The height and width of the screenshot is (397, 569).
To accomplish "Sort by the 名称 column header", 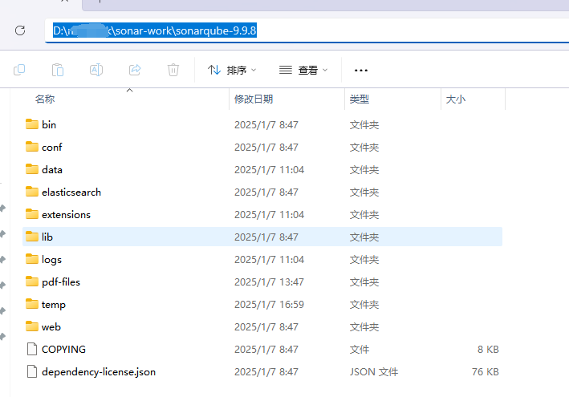I will coord(45,99).
